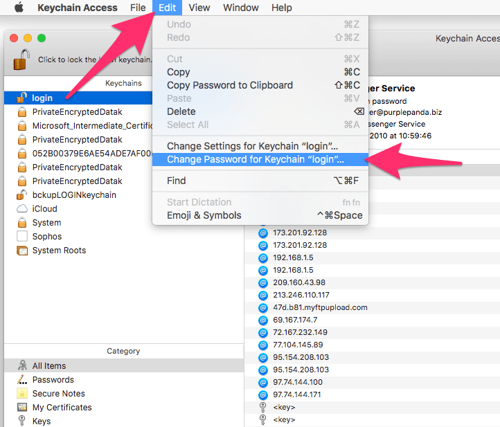The image size is (500, 427).
Task: Click the @ icon beside 97.74.144.171
Action: pyautogui.click(x=262, y=394)
